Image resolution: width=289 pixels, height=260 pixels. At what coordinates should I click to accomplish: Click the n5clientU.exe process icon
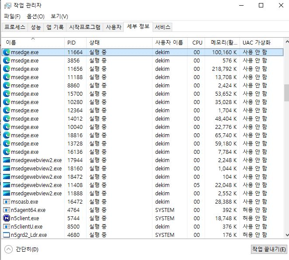point(7,226)
